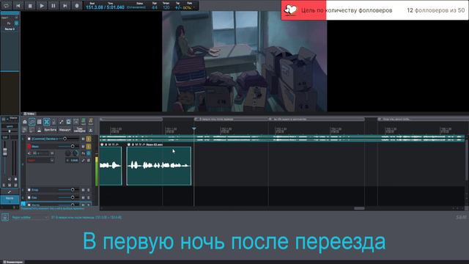The height and width of the screenshot is (264, 469).
Task: Click the routing icon above the Master button
Action: click(x=10, y=192)
